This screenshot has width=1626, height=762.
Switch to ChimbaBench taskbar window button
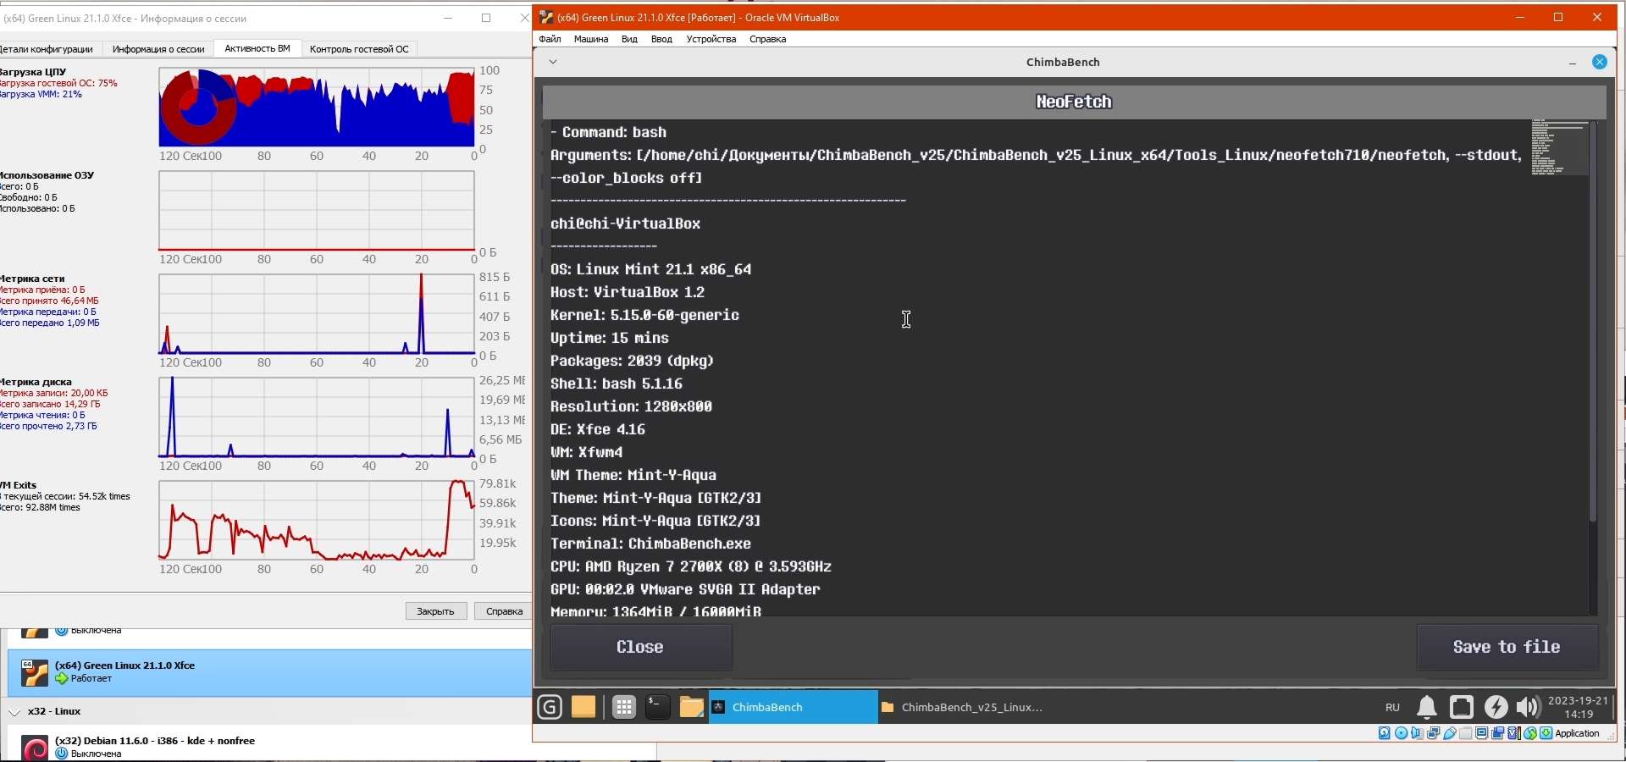tap(793, 707)
